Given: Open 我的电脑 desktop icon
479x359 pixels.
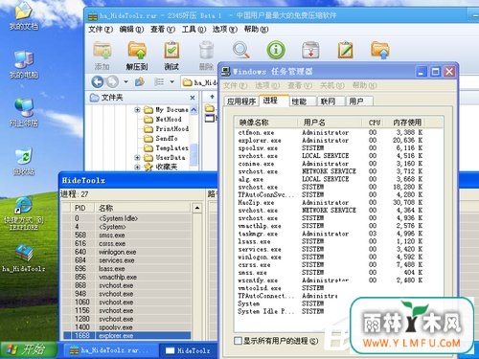Looking at the screenshot, I should (23, 65).
